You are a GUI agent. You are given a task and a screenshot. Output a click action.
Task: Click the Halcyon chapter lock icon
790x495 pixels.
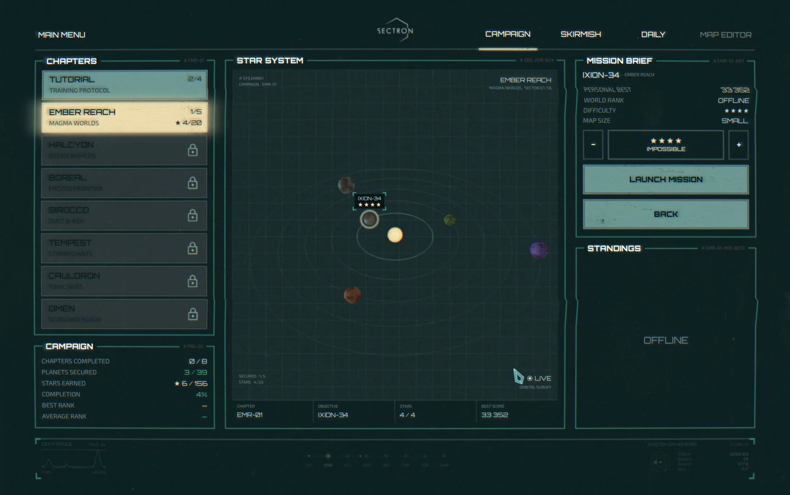coord(193,150)
